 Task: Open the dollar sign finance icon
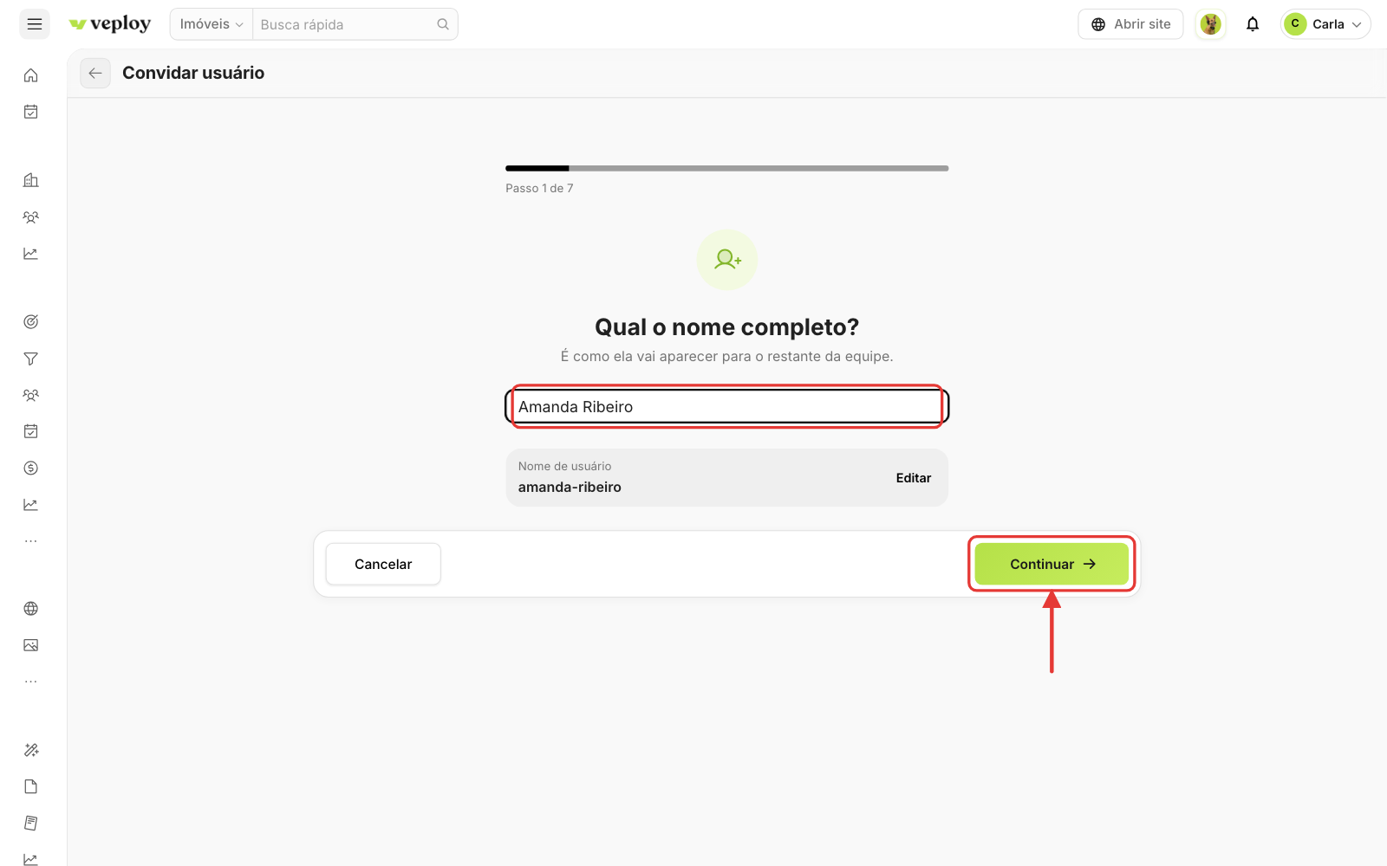pyautogui.click(x=31, y=469)
